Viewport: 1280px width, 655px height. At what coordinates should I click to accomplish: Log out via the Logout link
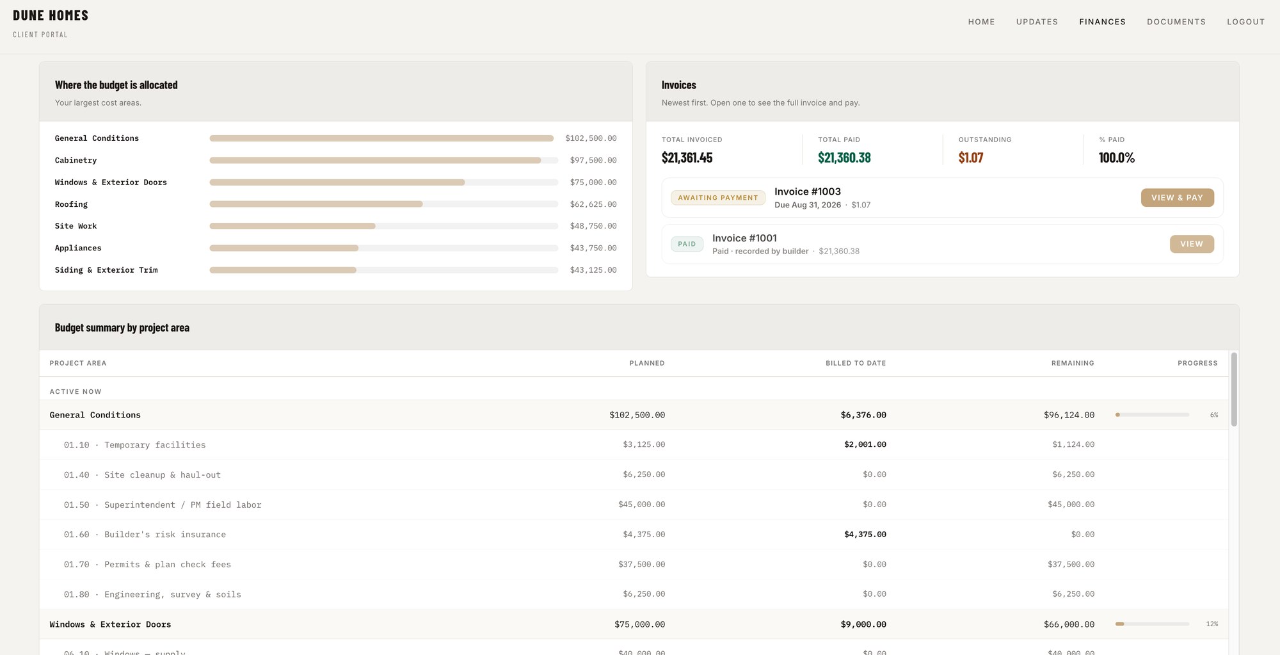[x=1245, y=22]
